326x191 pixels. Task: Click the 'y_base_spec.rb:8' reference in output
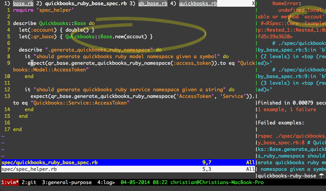(281, 143)
